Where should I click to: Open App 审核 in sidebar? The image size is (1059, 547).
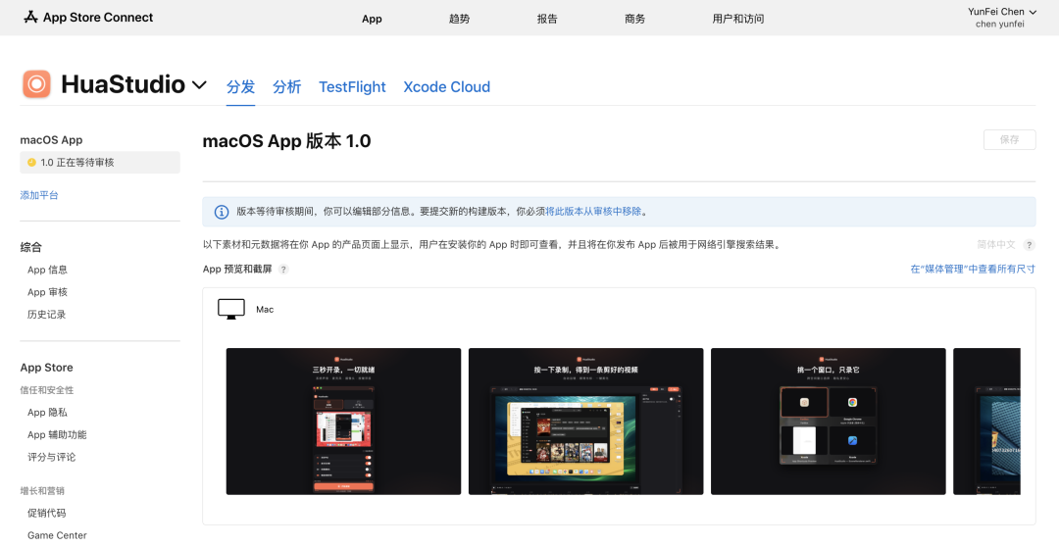[47, 292]
